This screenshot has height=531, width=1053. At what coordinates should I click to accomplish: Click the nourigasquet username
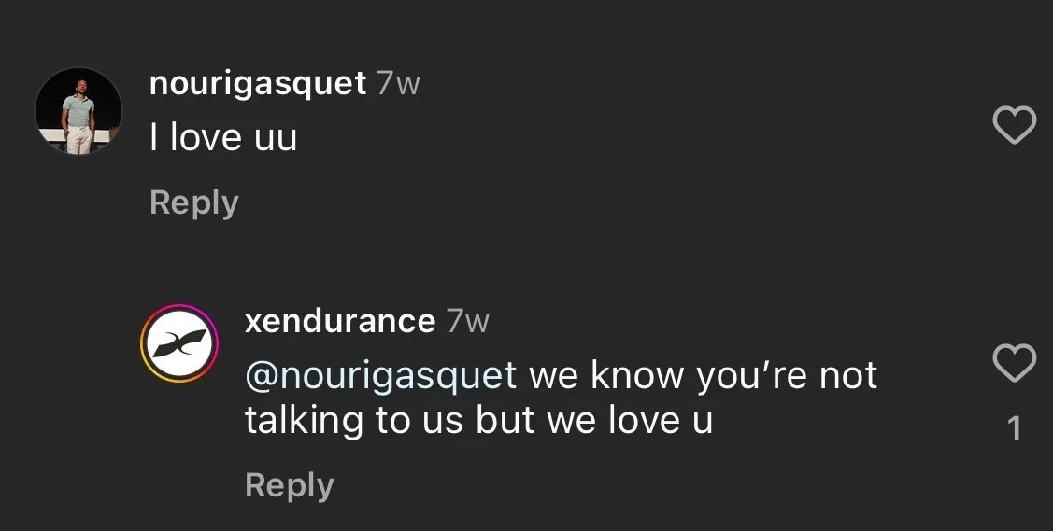[258, 85]
